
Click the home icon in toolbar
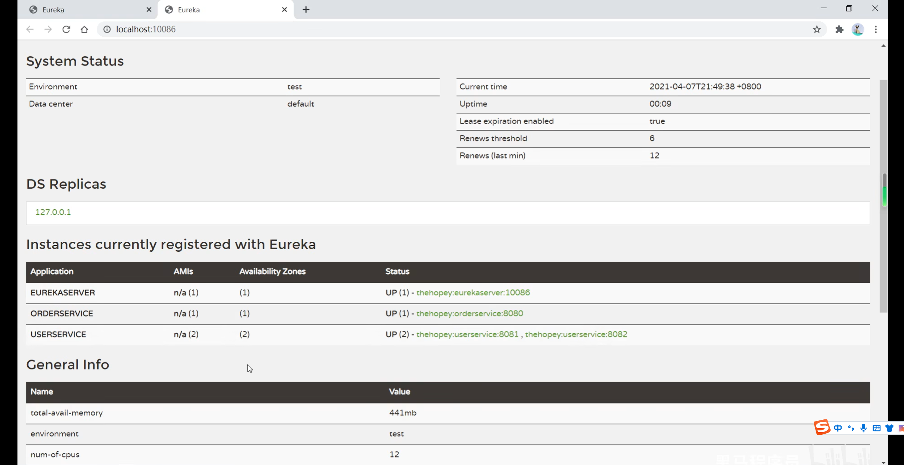pyautogui.click(x=84, y=29)
